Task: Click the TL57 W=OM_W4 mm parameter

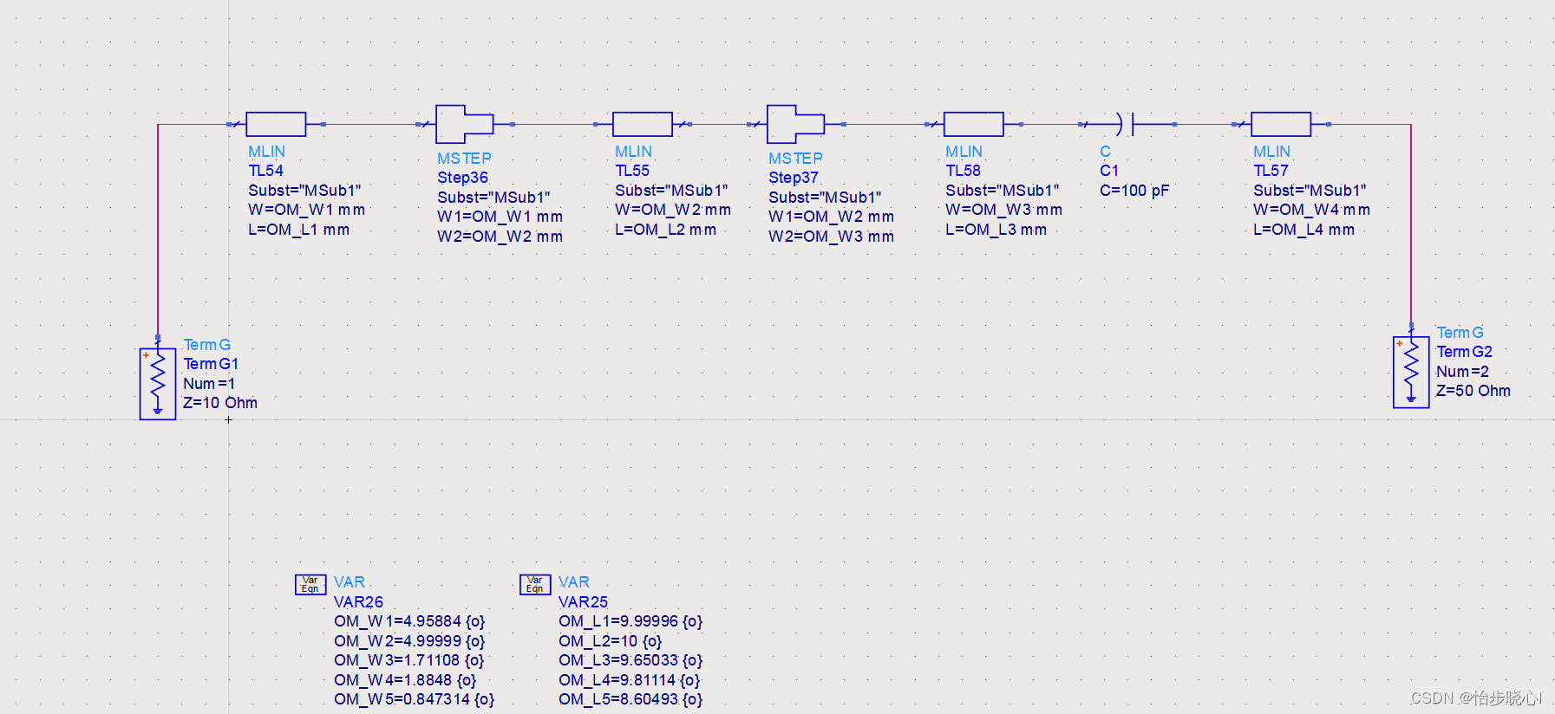Action: tap(1312, 210)
